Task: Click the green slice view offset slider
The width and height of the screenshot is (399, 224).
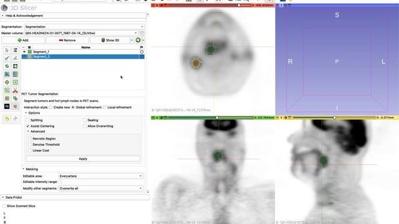Action: tap(211, 118)
